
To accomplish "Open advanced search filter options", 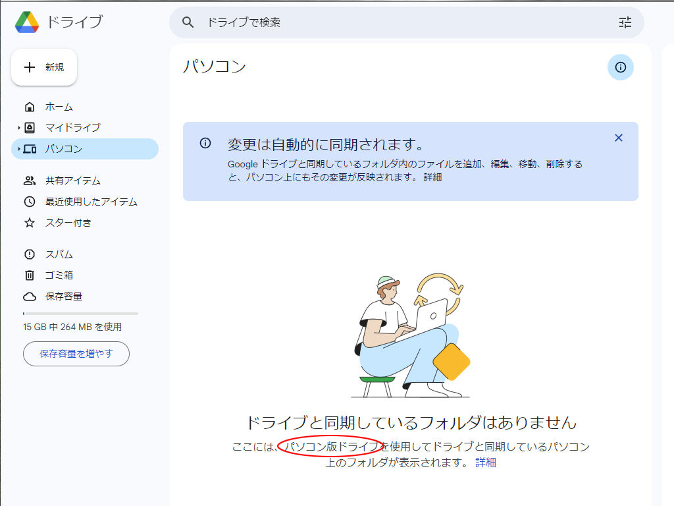I will point(625,22).
